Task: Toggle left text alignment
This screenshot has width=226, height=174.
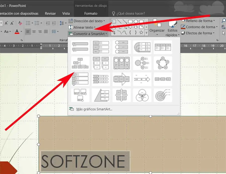Action: (x=28, y=32)
